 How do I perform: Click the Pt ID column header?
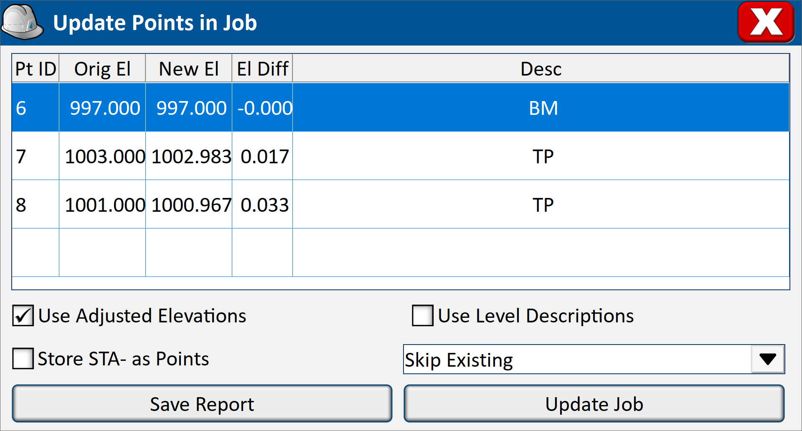pyautogui.click(x=36, y=68)
